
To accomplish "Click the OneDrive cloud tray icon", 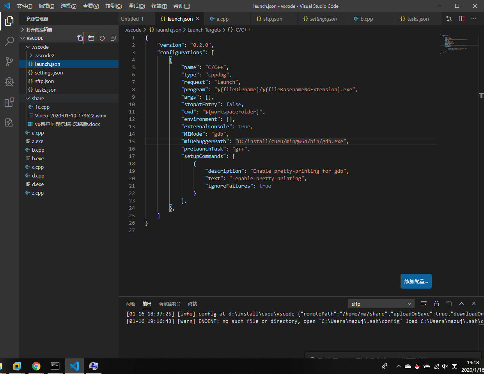I will pos(408,366).
